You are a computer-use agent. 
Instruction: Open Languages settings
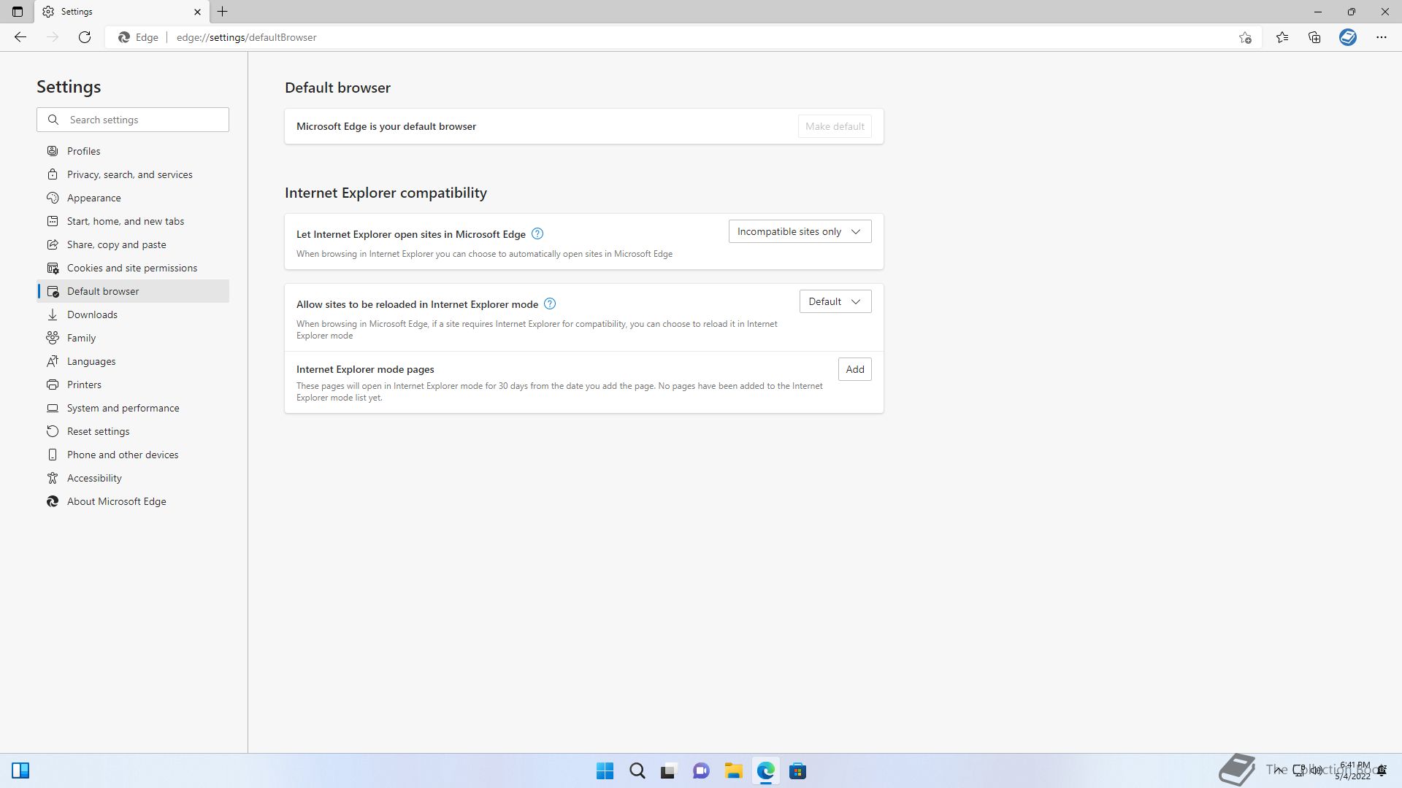tap(133, 361)
